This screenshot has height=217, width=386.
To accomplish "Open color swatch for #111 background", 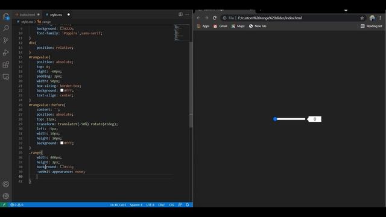I will point(62,167).
